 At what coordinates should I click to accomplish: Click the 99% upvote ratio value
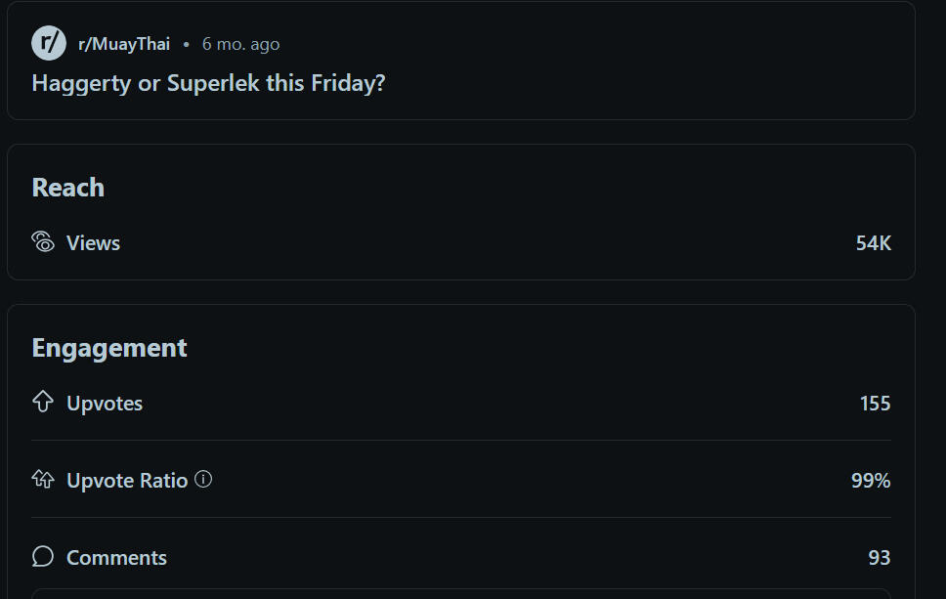[x=871, y=481]
